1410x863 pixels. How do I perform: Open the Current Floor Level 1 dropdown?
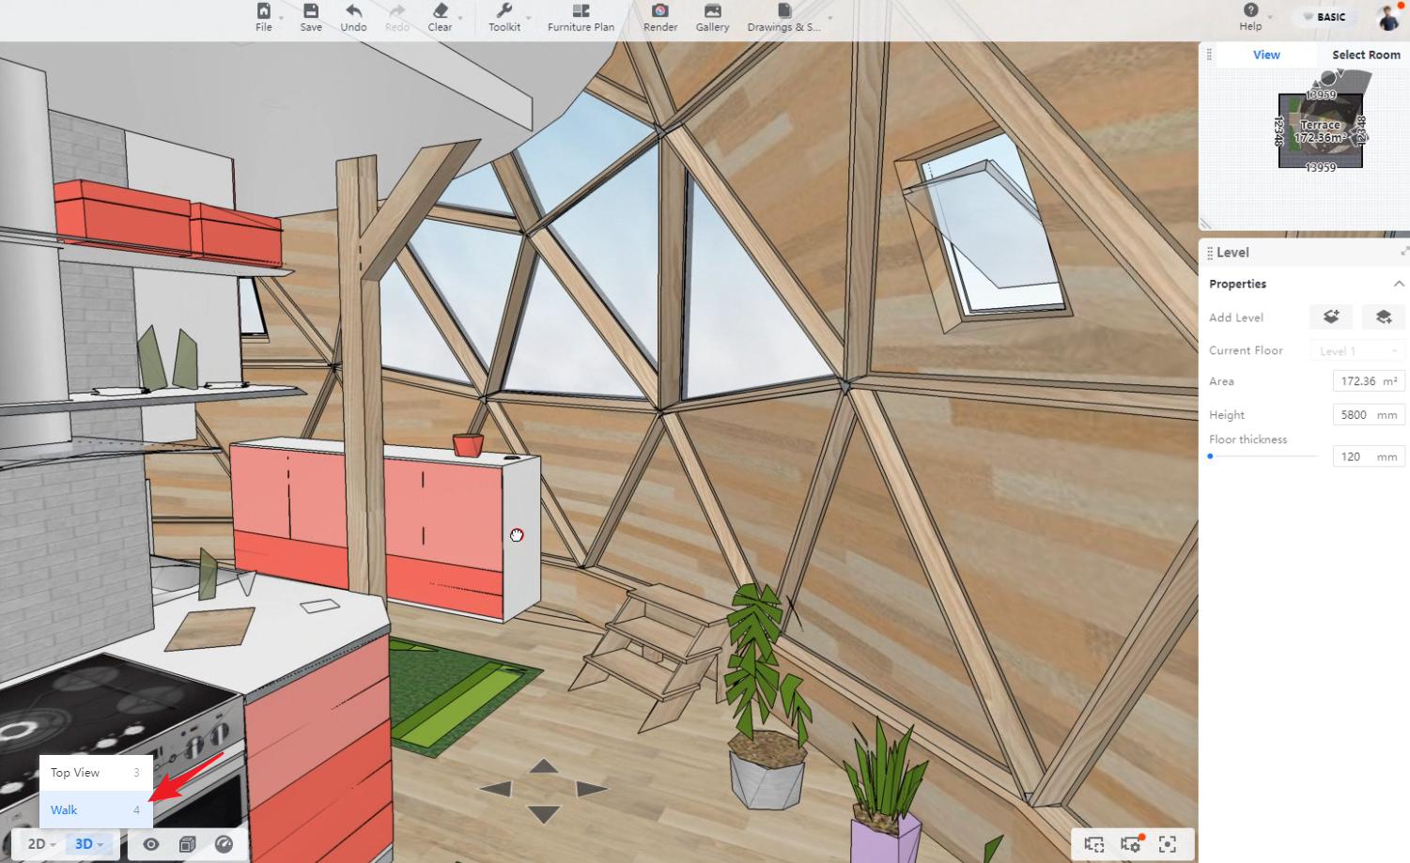click(1359, 350)
